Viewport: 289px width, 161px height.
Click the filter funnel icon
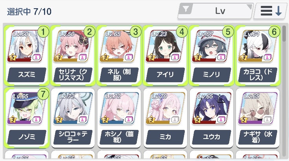tap(186, 9)
